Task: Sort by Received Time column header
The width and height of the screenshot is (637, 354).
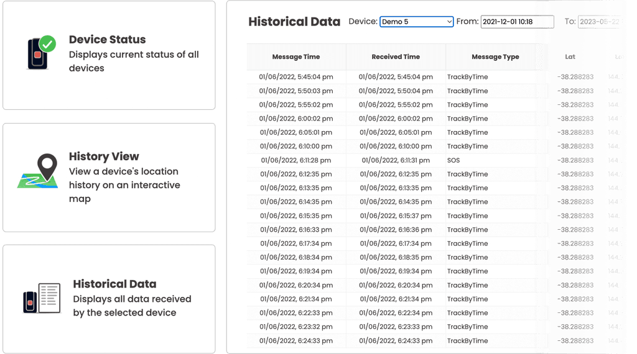Action: pyautogui.click(x=396, y=57)
